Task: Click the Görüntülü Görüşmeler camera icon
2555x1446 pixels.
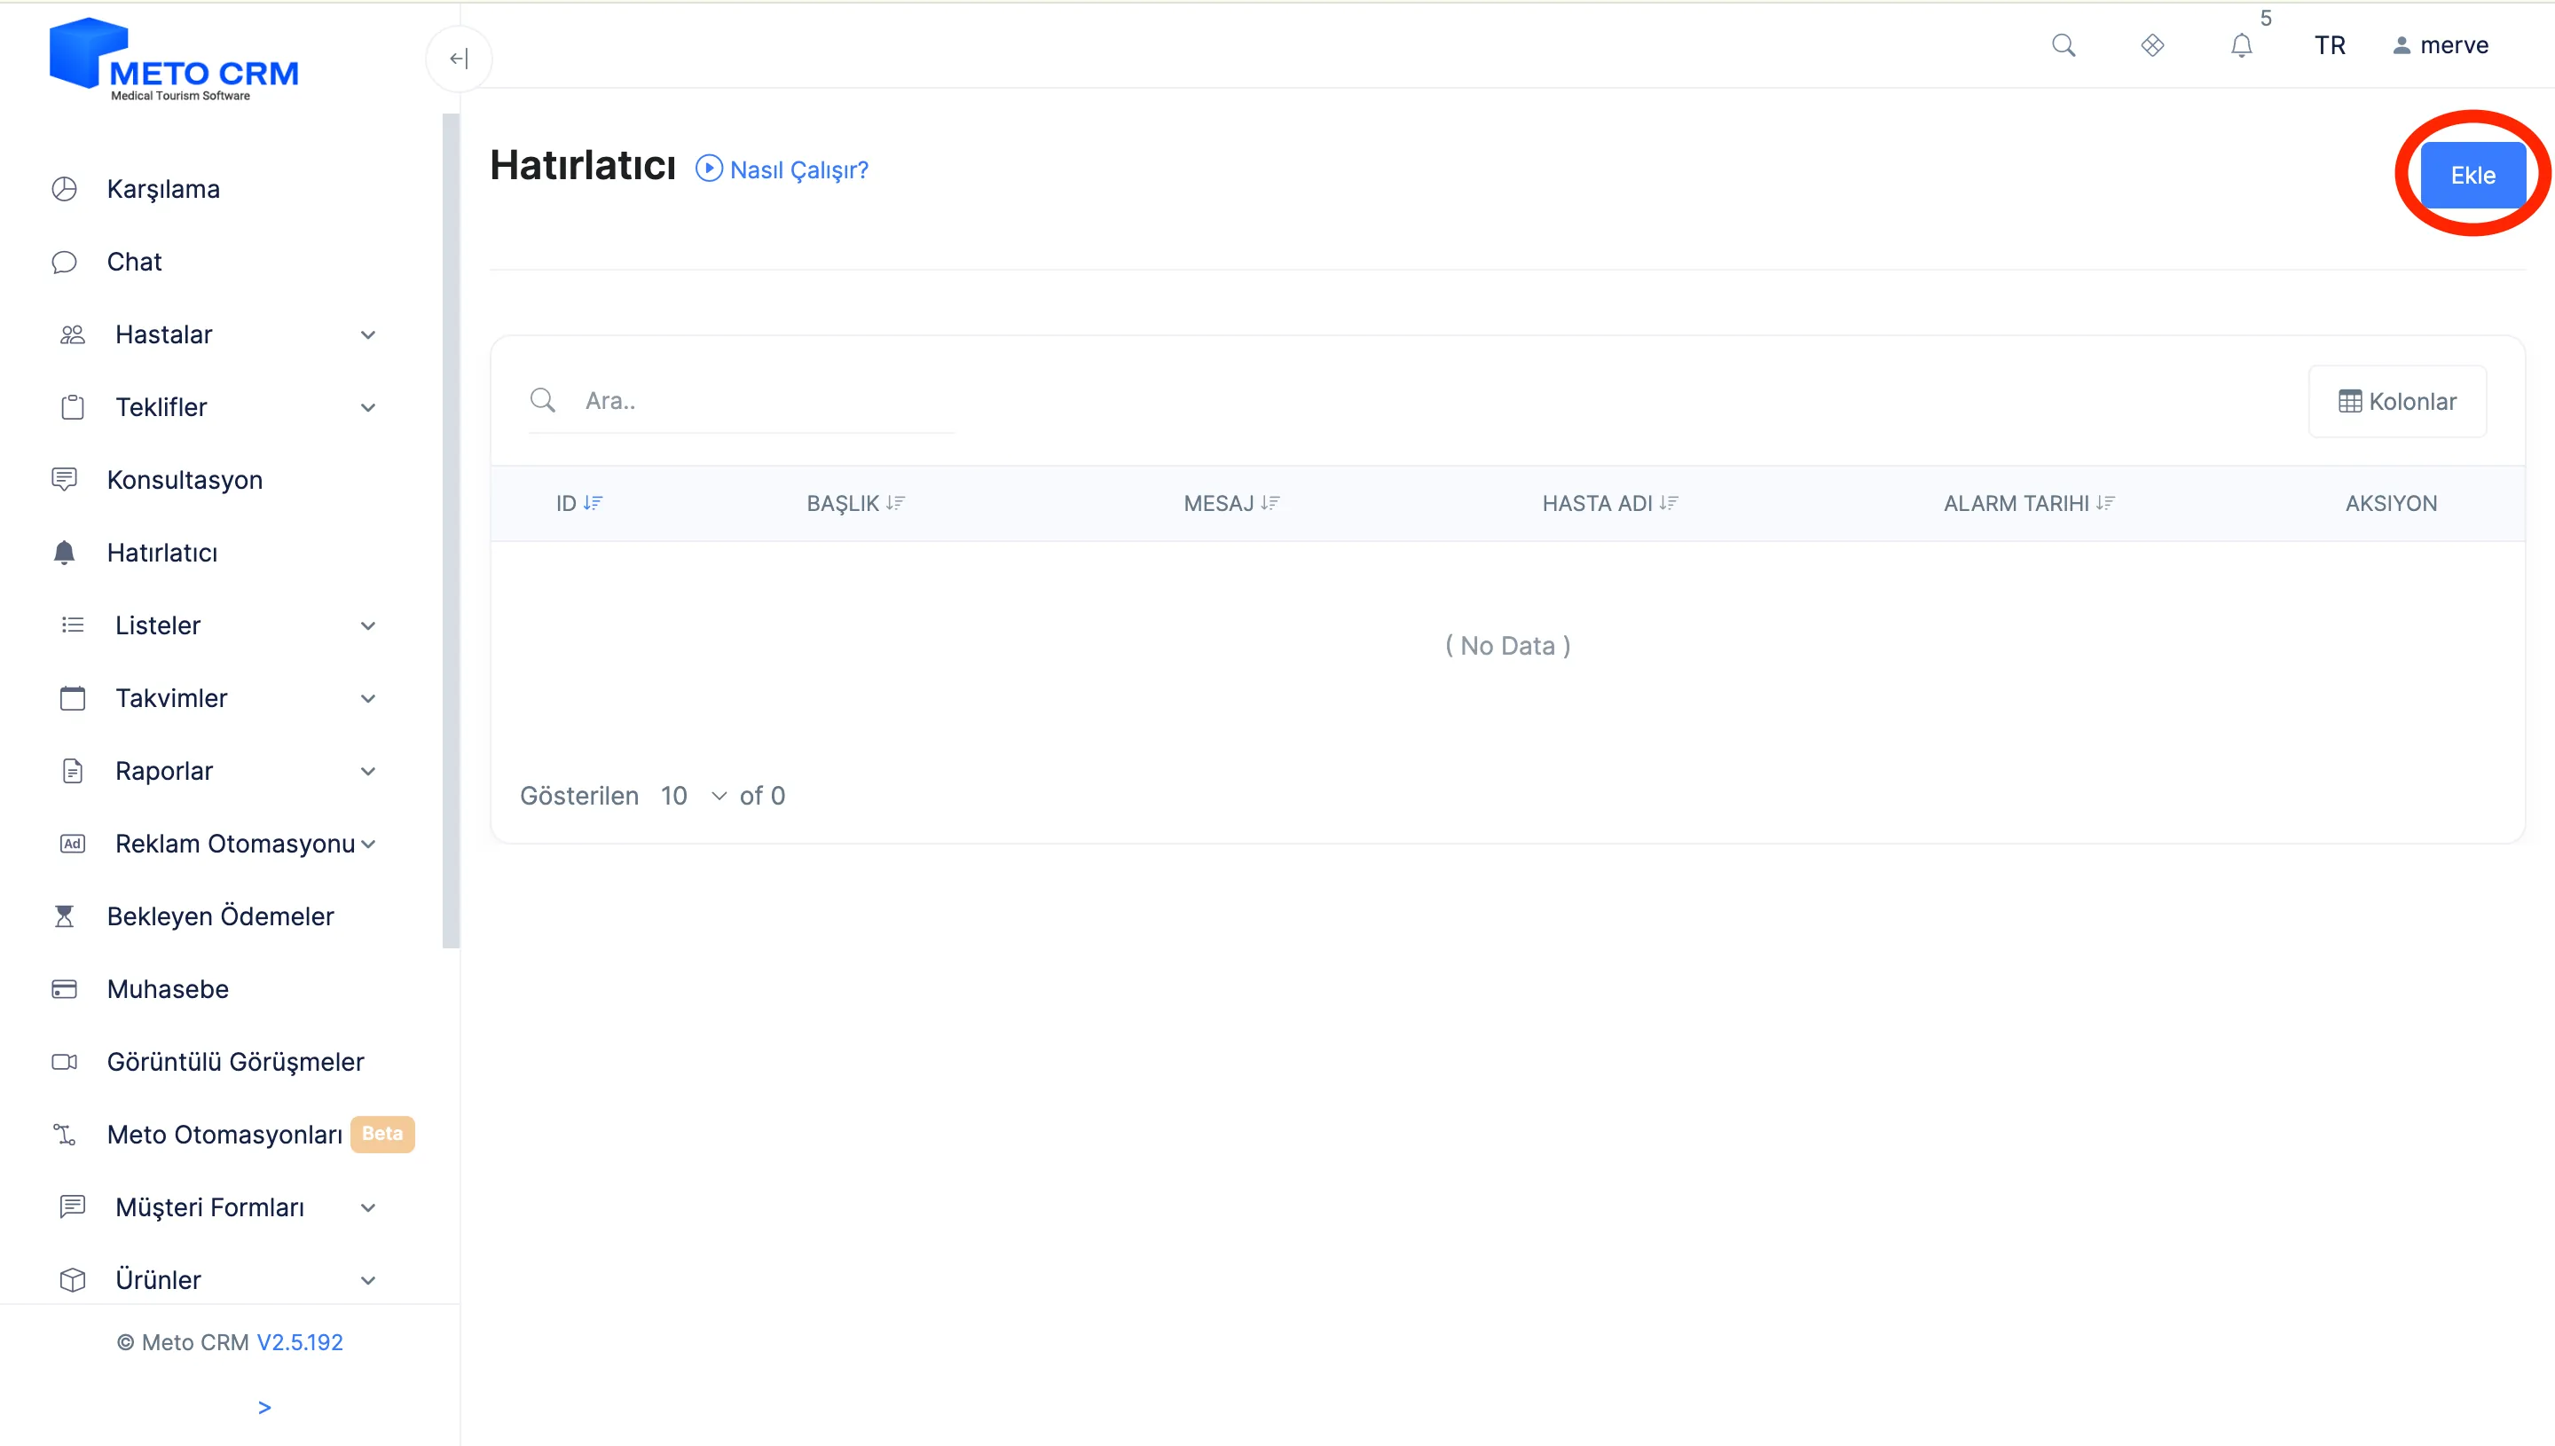Action: pyautogui.click(x=64, y=1062)
